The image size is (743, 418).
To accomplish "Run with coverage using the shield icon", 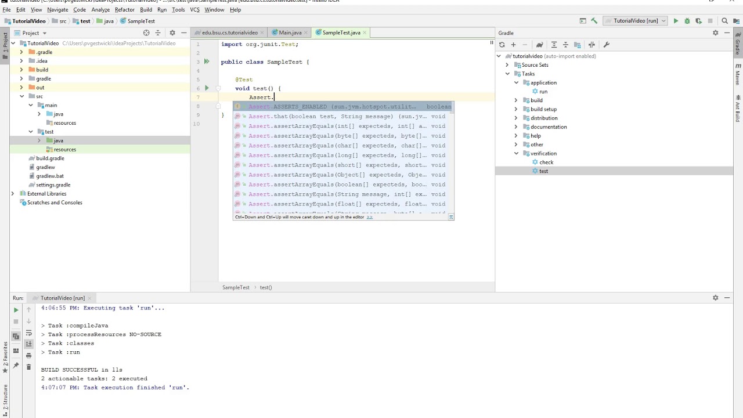I will click(698, 21).
